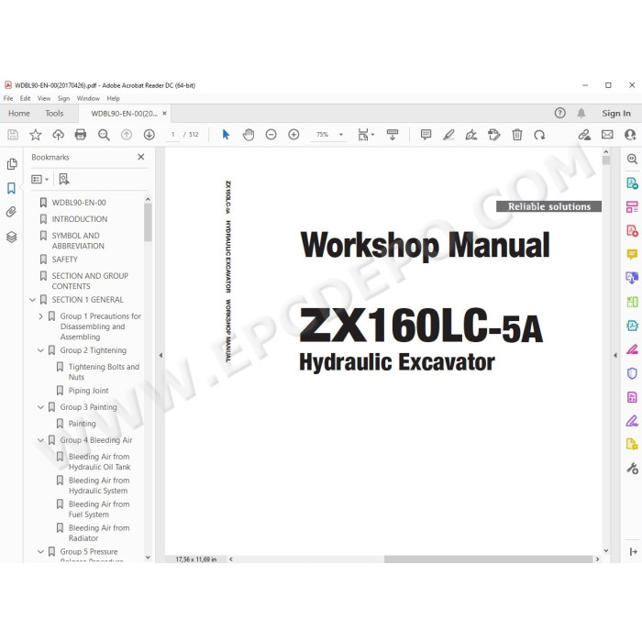
Task: Switch to the Tools tab
Action: (54, 114)
